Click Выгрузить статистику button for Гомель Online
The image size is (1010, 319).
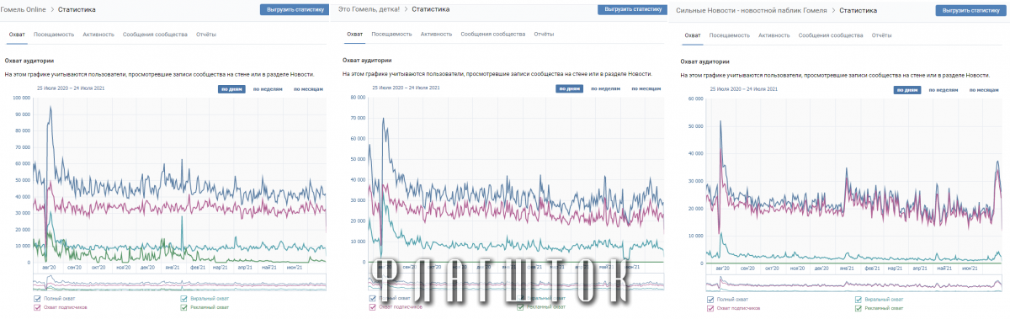click(295, 9)
